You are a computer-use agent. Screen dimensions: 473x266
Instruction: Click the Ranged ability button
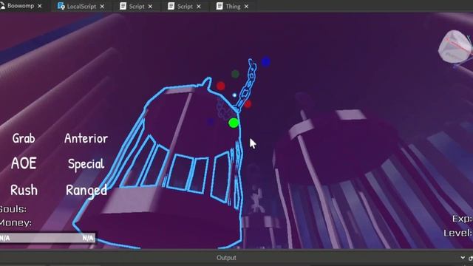click(86, 191)
